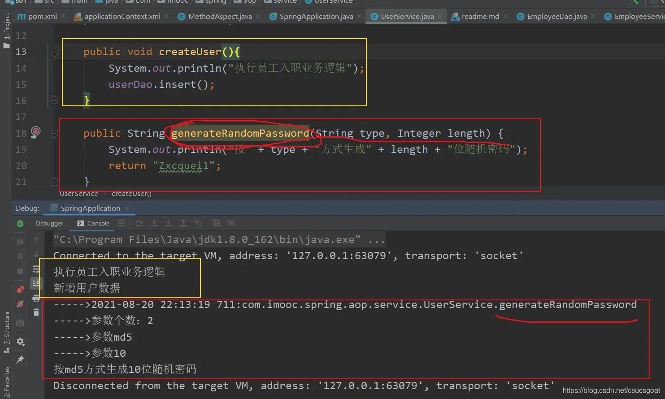Close the MethodAspect.java tab
This screenshot has height=399, width=665.
[x=258, y=17]
